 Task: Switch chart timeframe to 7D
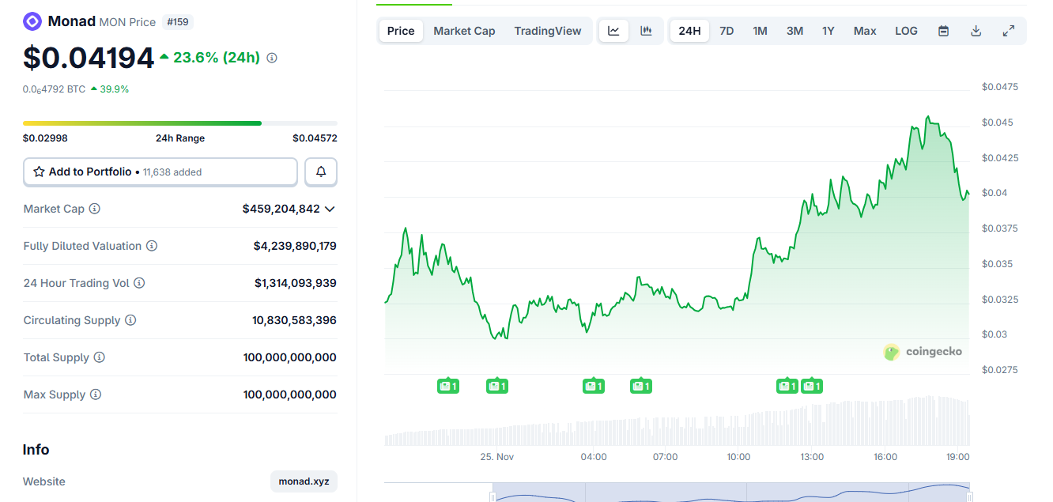(727, 30)
